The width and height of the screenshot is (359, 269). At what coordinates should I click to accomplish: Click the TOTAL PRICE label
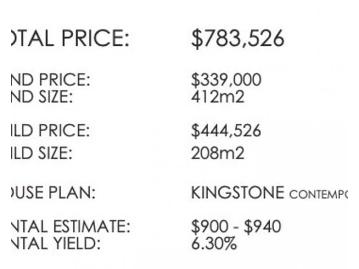coord(70,39)
